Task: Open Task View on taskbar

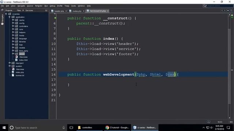Action: point(71,128)
